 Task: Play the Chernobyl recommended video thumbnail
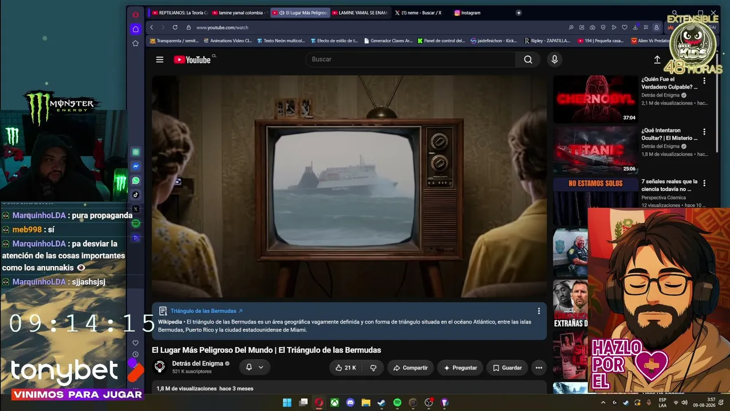pos(595,99)
